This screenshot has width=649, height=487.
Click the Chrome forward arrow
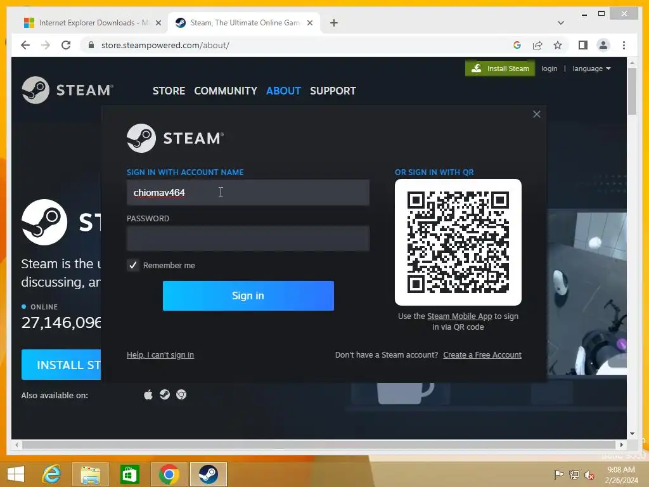tap(46, 45)
